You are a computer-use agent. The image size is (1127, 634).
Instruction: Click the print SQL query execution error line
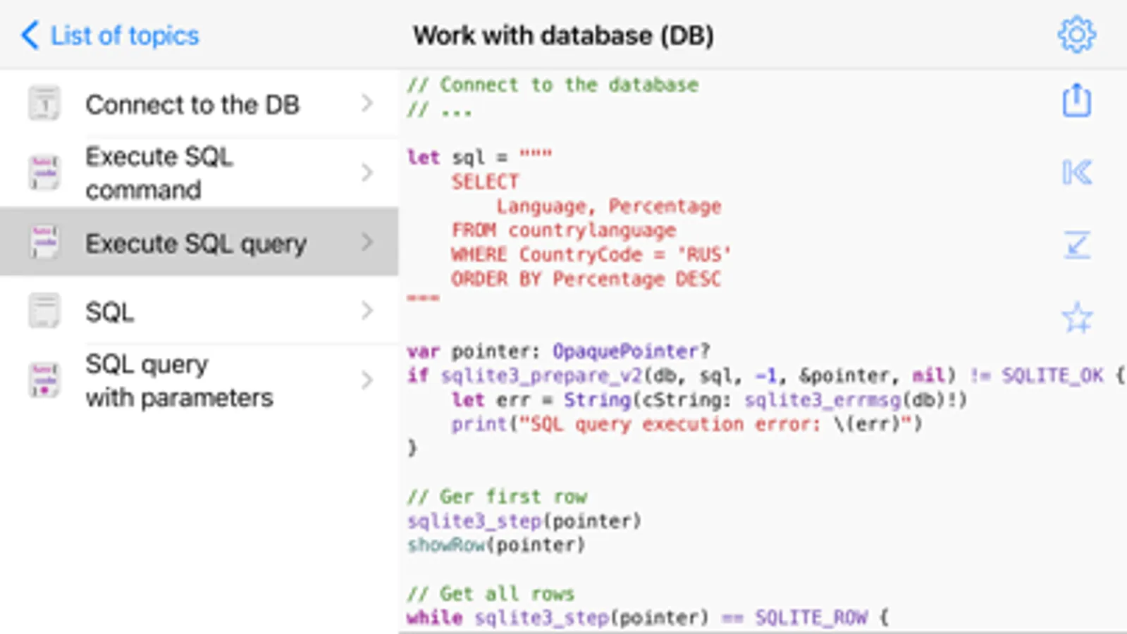click(x=687, y=424)
